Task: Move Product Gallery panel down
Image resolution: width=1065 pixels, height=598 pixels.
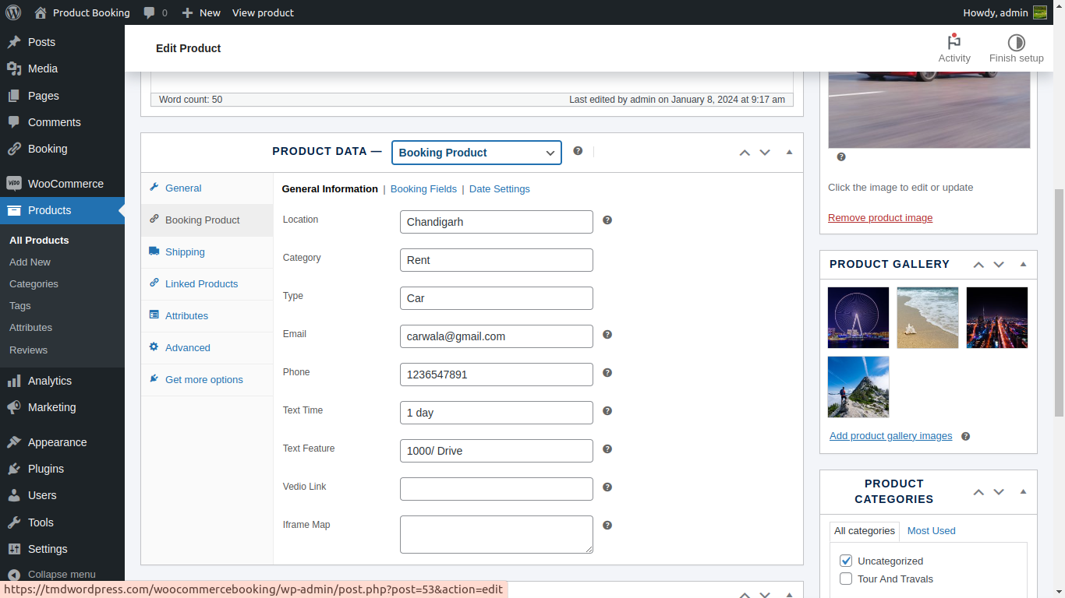Action: (x=999, y=265)
